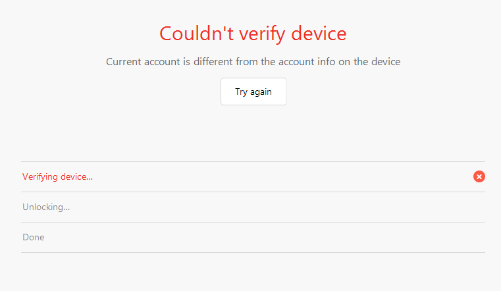Click the Try again button
Screen dimensions: 501x291
[x=253, y=92]
